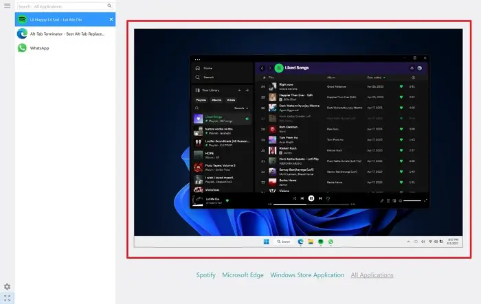Open the Recents sort dropdown in Spotify library

coord(241,108)
